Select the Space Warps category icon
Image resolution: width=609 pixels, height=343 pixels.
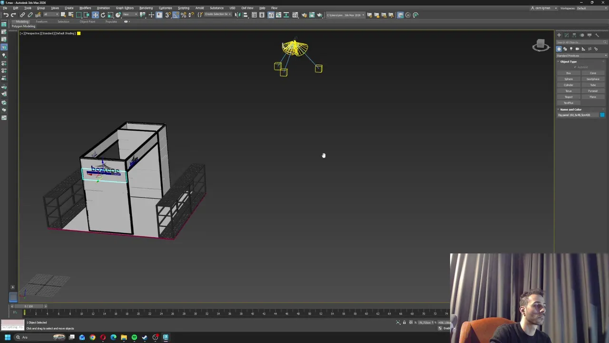(590, 49)
